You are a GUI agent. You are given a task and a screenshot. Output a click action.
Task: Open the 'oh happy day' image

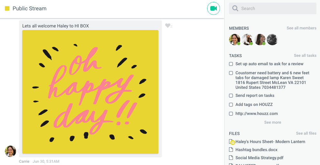[x=90, y=92]
